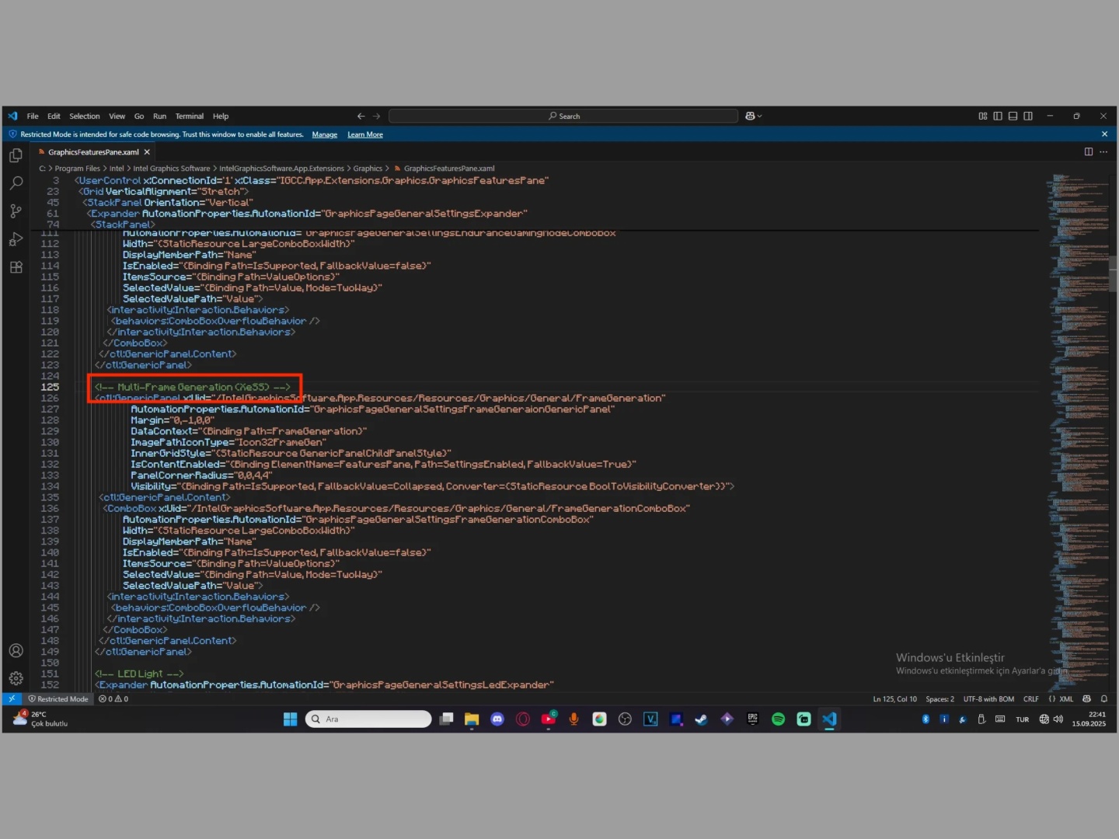1119x839 pixels.
Task: Open the Accounts menu icon
Action: coord(16,651)
